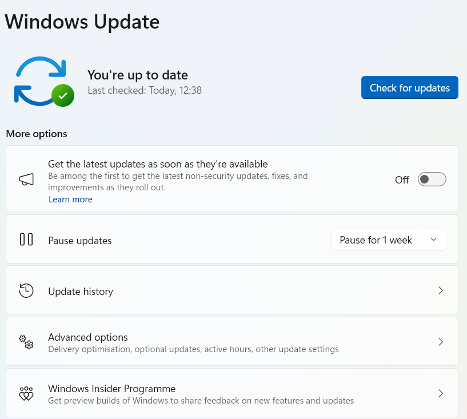This screenshot has height=419, width=467.
Task: Click the Windows Insider heart icon
Action: [x=25, y=393]
